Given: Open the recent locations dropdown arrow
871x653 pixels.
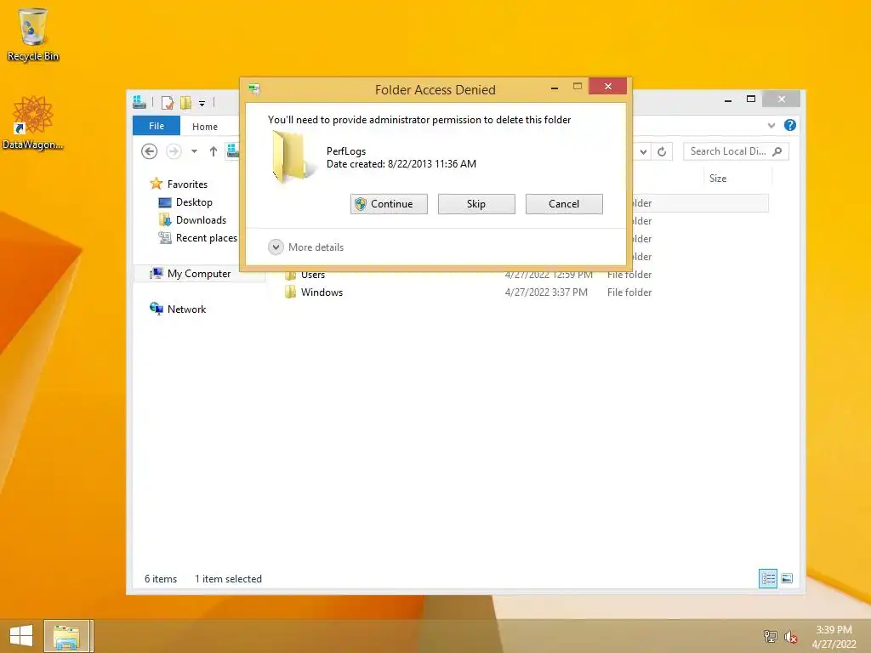Looking at the screenshot, I should pos(194,151).
